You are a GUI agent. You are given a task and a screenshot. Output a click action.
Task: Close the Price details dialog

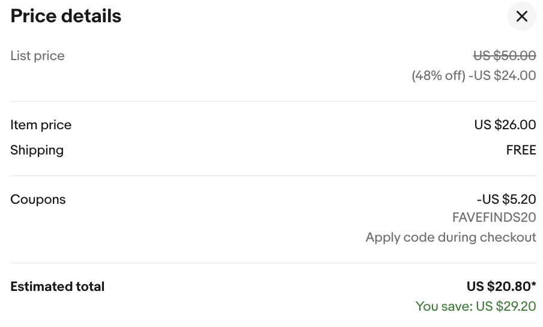point(521,16)
